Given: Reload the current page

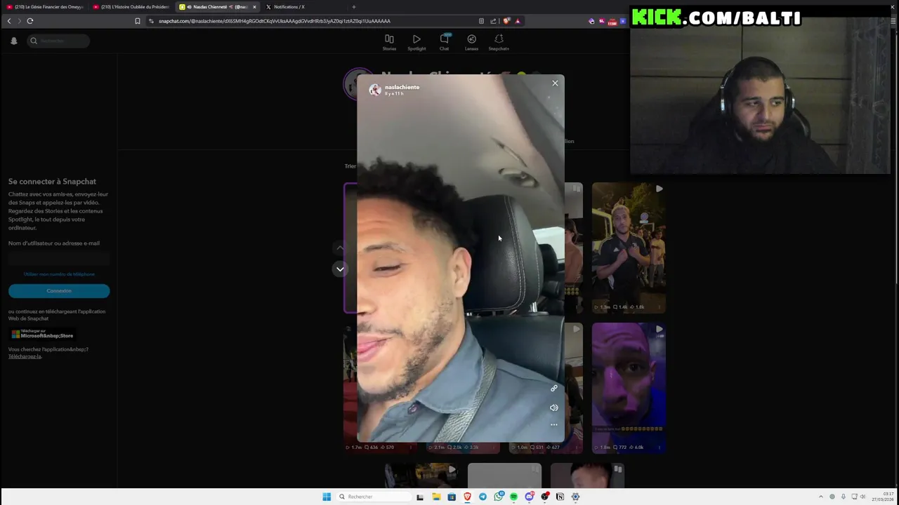Looking at the screenshot, I should point(30,21).
